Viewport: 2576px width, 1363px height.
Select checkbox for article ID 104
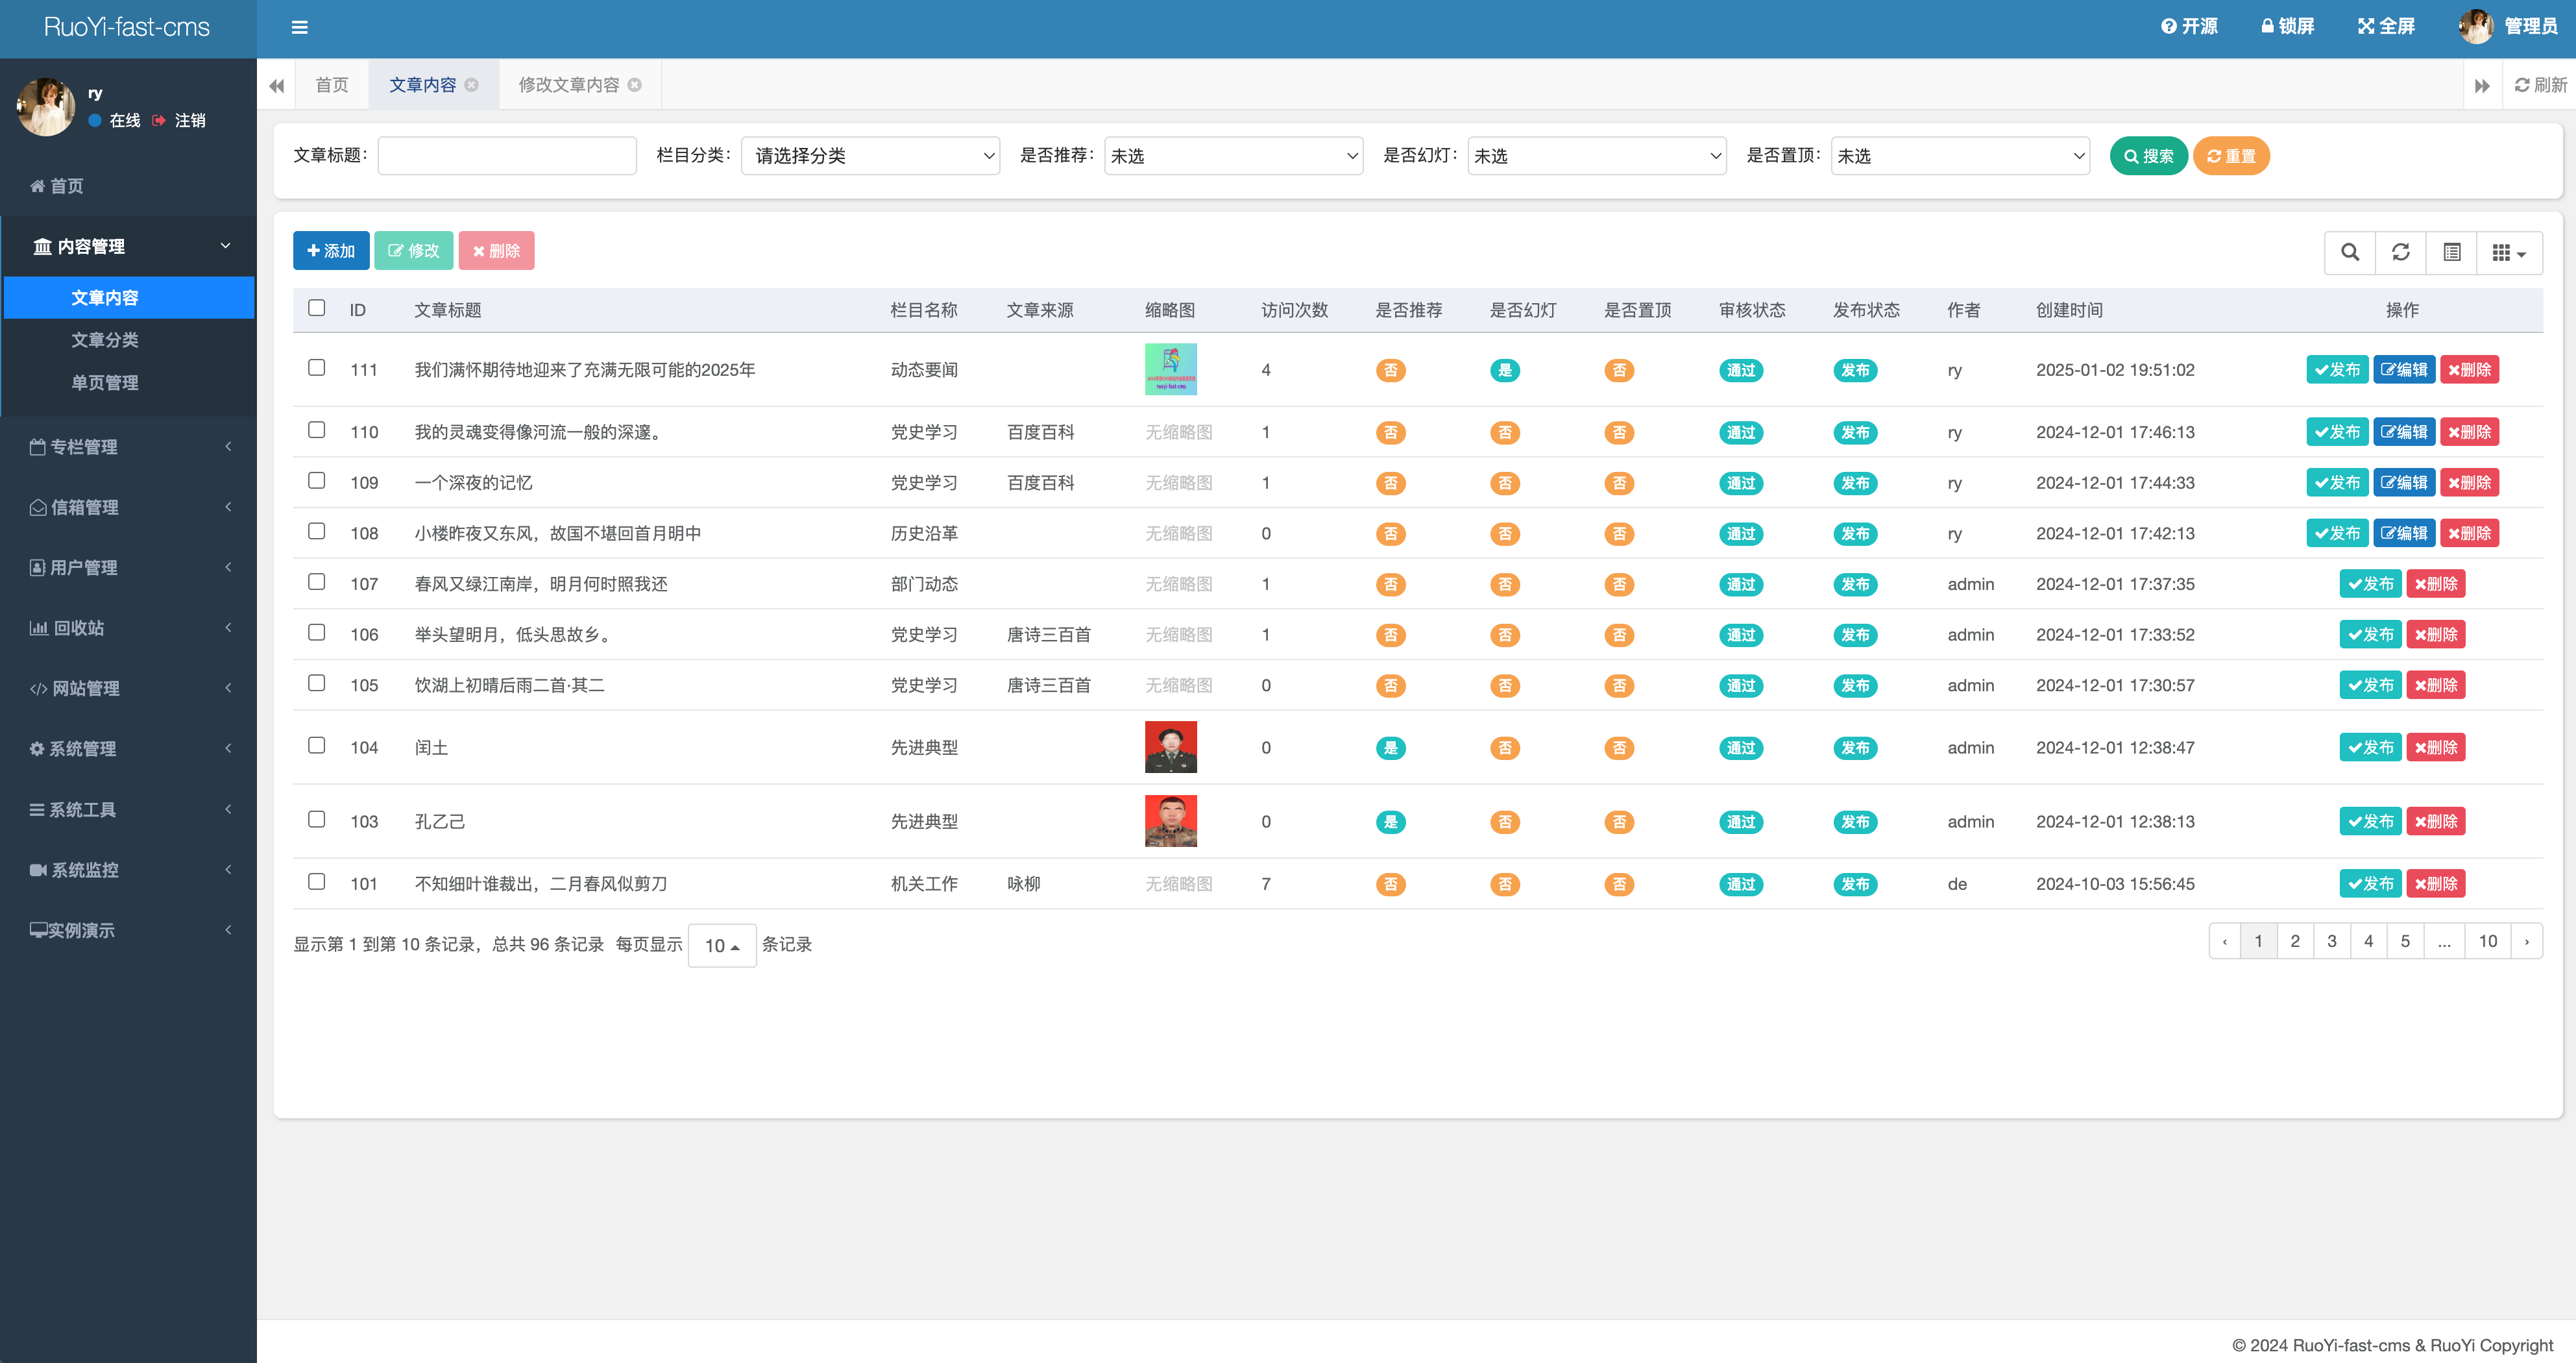click(x=316, y=746)
